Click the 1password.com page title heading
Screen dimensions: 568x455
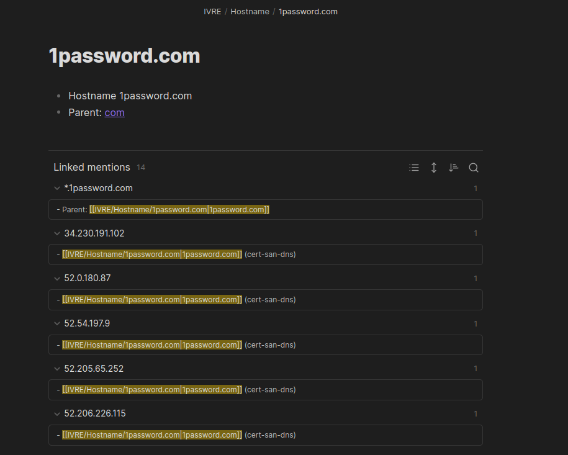[124, 55]
